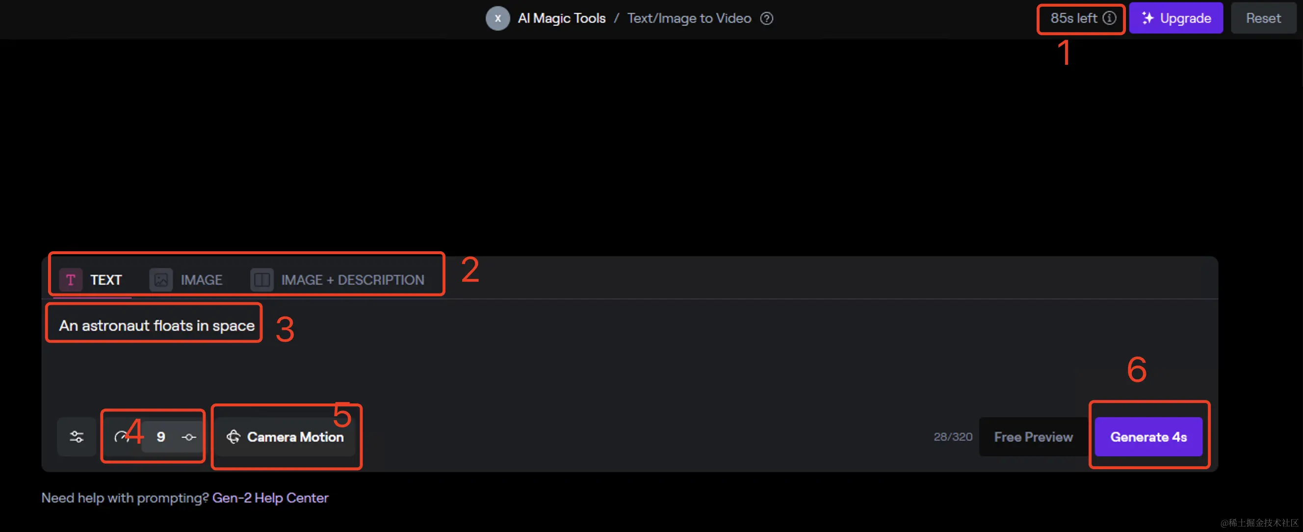Click the X close circle in header
This screenshot has width=1303, height=532.
[497, 19]
